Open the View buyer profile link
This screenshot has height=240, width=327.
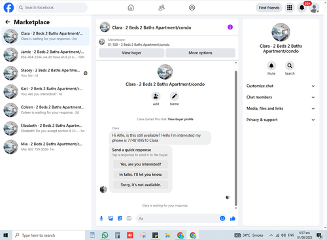[181, 119]
